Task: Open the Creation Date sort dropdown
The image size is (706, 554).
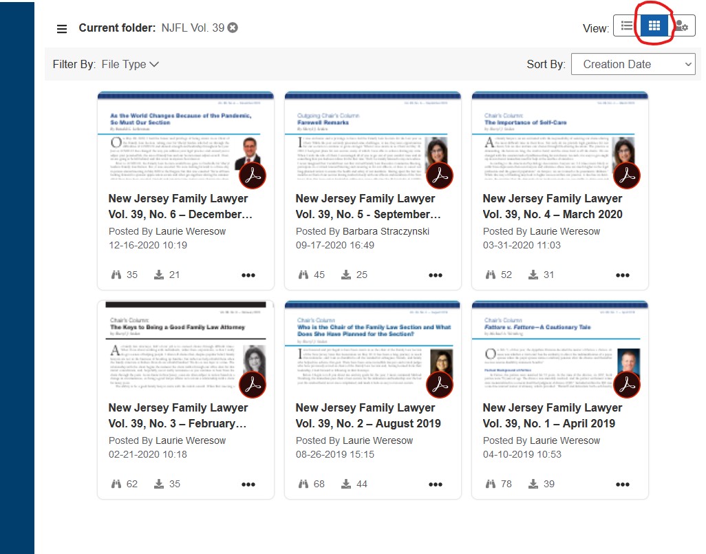Action: click(x=633, y=65)
